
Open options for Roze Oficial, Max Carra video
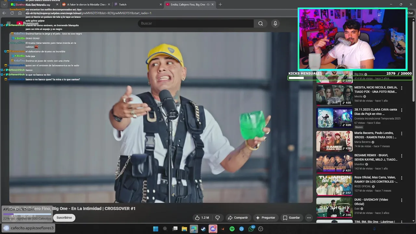point(402,178)
